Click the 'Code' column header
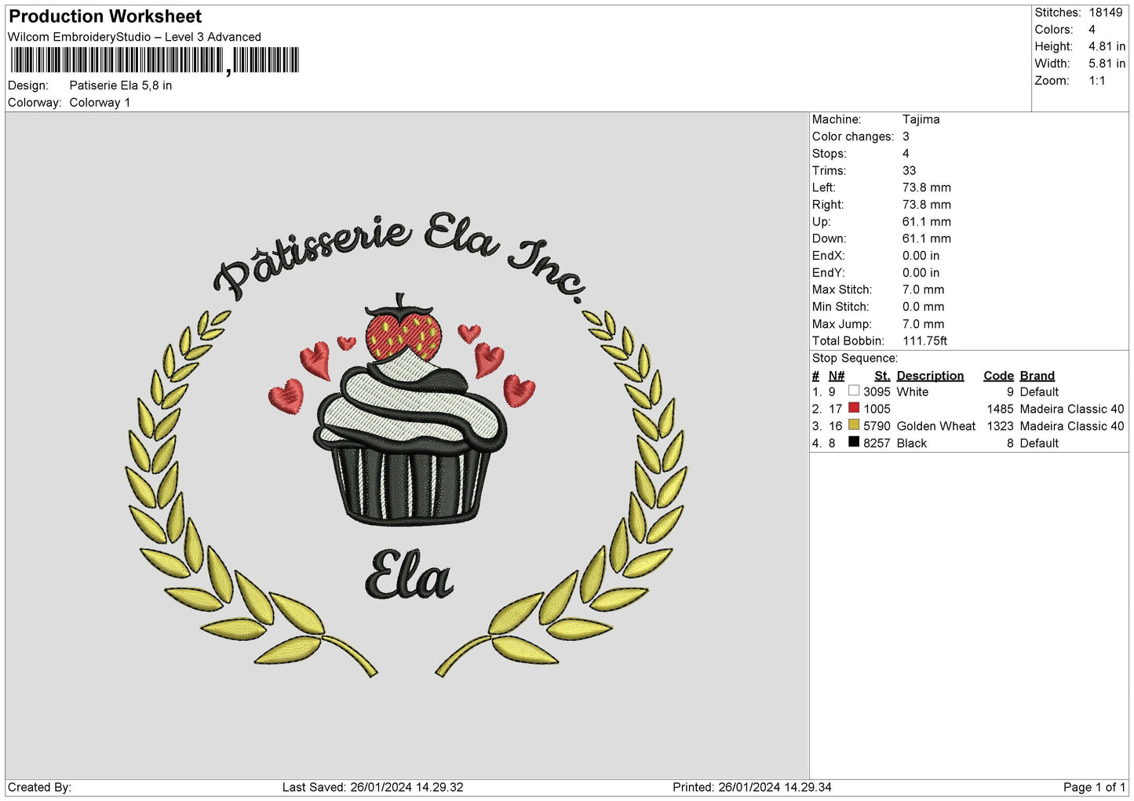 pyautogui.click(x=998, y=376)
